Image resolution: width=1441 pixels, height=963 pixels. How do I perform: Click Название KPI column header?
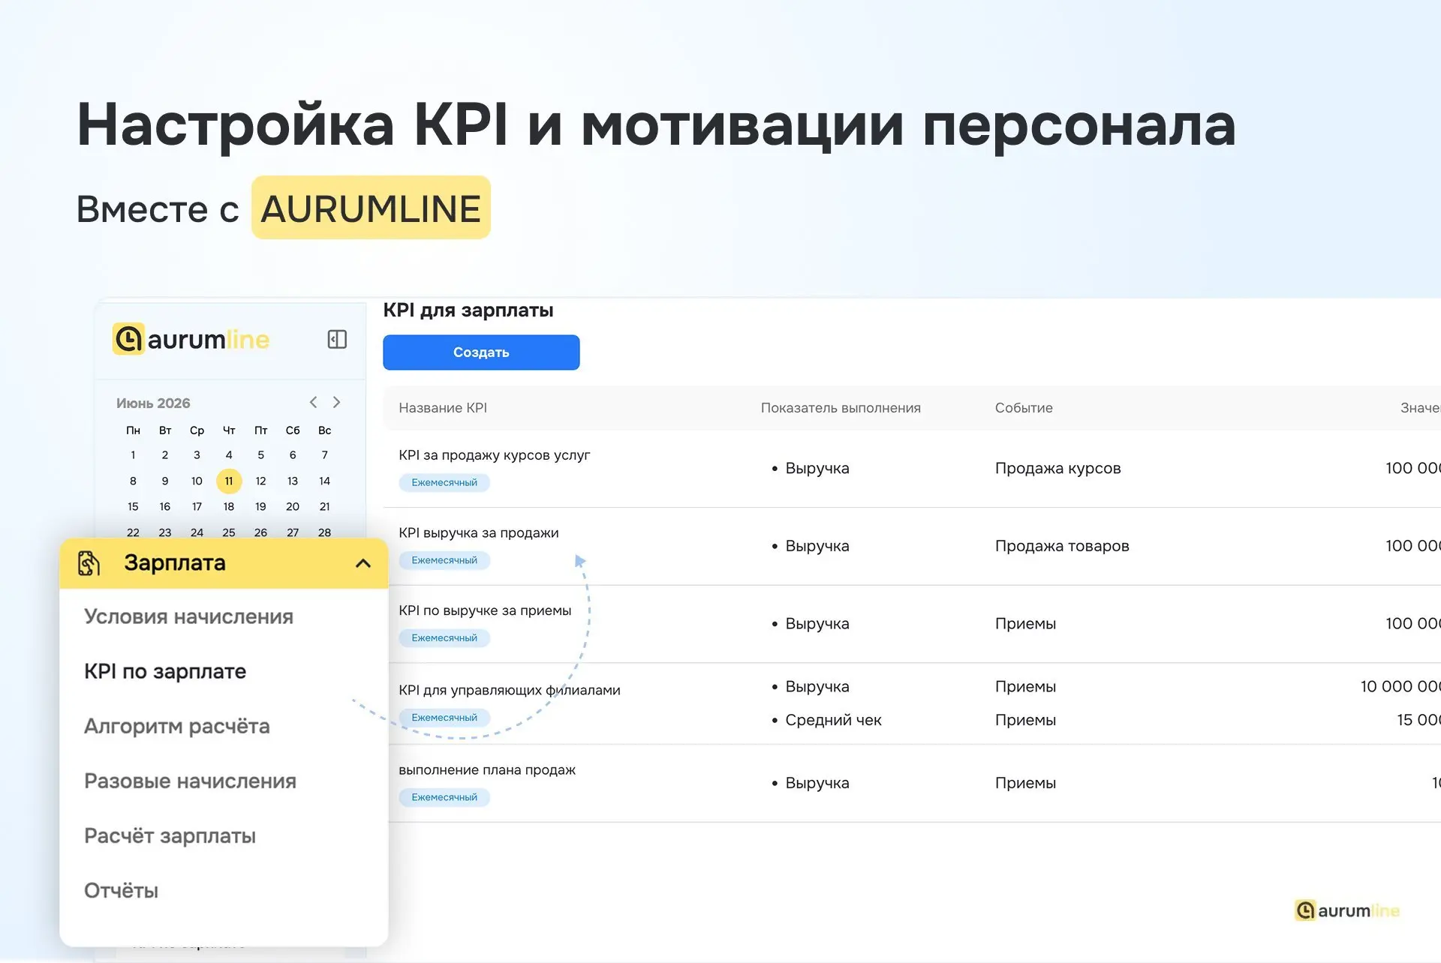(443, 407)
